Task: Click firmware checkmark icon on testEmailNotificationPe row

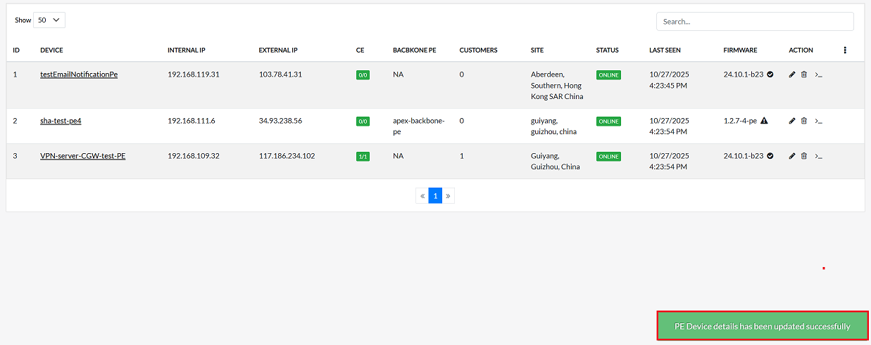Action: pos(770,74)
